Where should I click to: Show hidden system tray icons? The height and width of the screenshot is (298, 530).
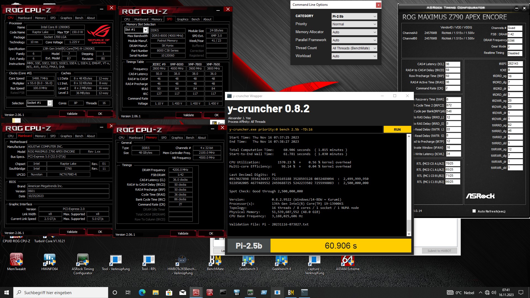coord(481,292)
